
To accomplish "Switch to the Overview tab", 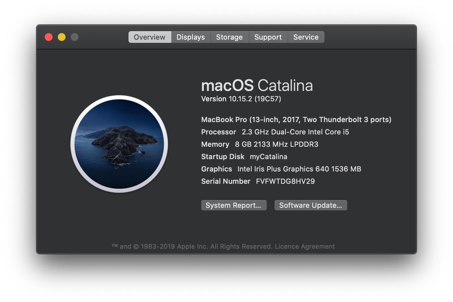I will 150,37.
